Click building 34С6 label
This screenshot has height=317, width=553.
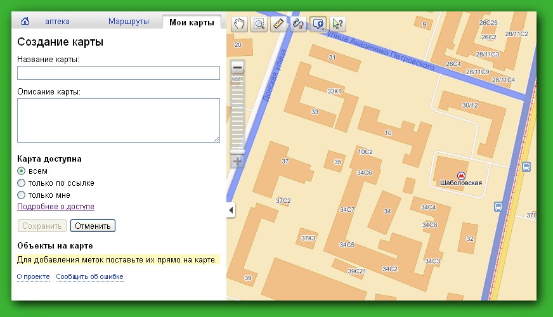point(364,173)
